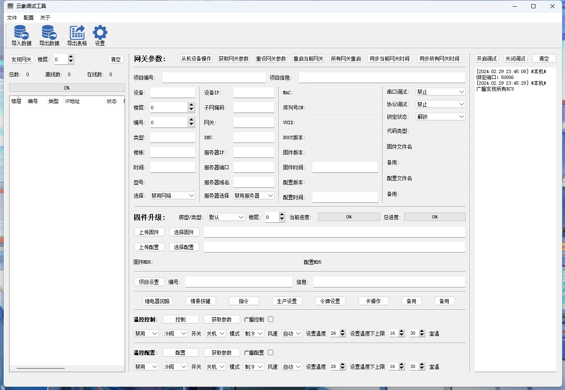Click 获取参数 in 温控控制 row
Viewport: 565px width, 390px height.
tap(222, 319)
